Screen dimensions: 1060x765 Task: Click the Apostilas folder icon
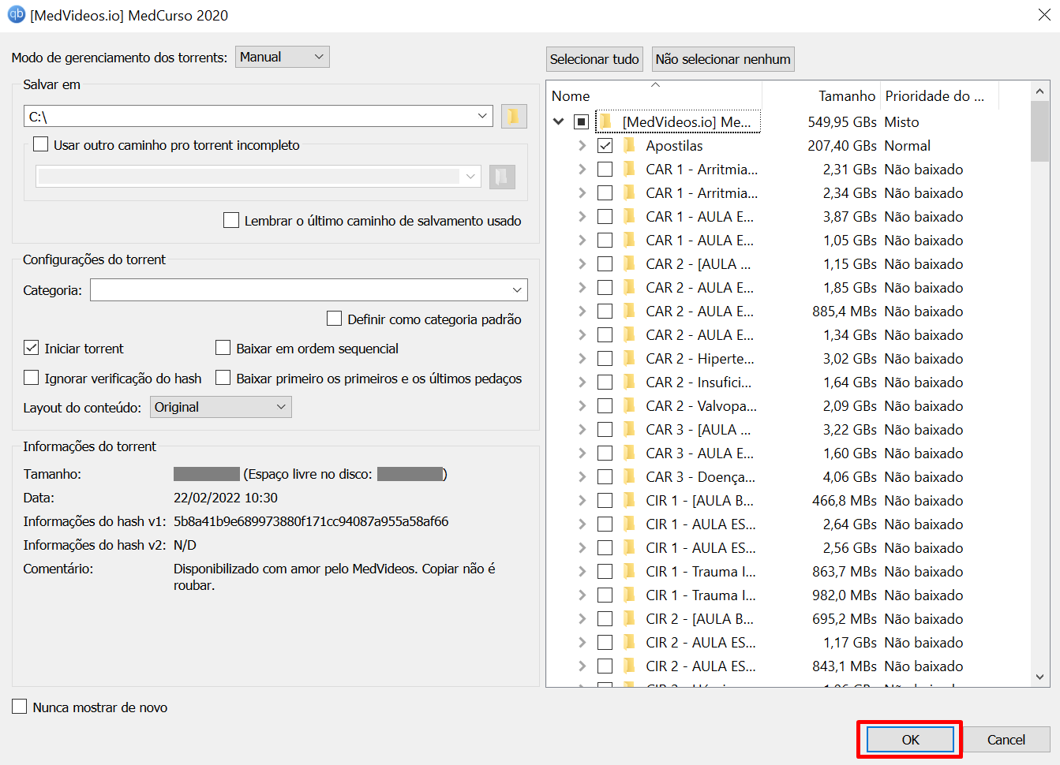point(629,146)
